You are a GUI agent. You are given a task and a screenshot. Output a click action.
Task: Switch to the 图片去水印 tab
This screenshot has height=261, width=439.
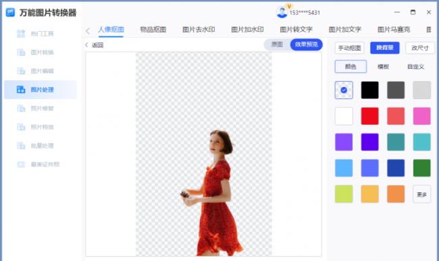click(199, 30)
